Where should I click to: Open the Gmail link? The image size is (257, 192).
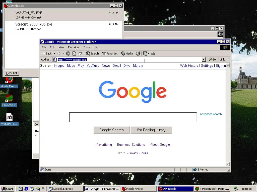pos(117,66)
